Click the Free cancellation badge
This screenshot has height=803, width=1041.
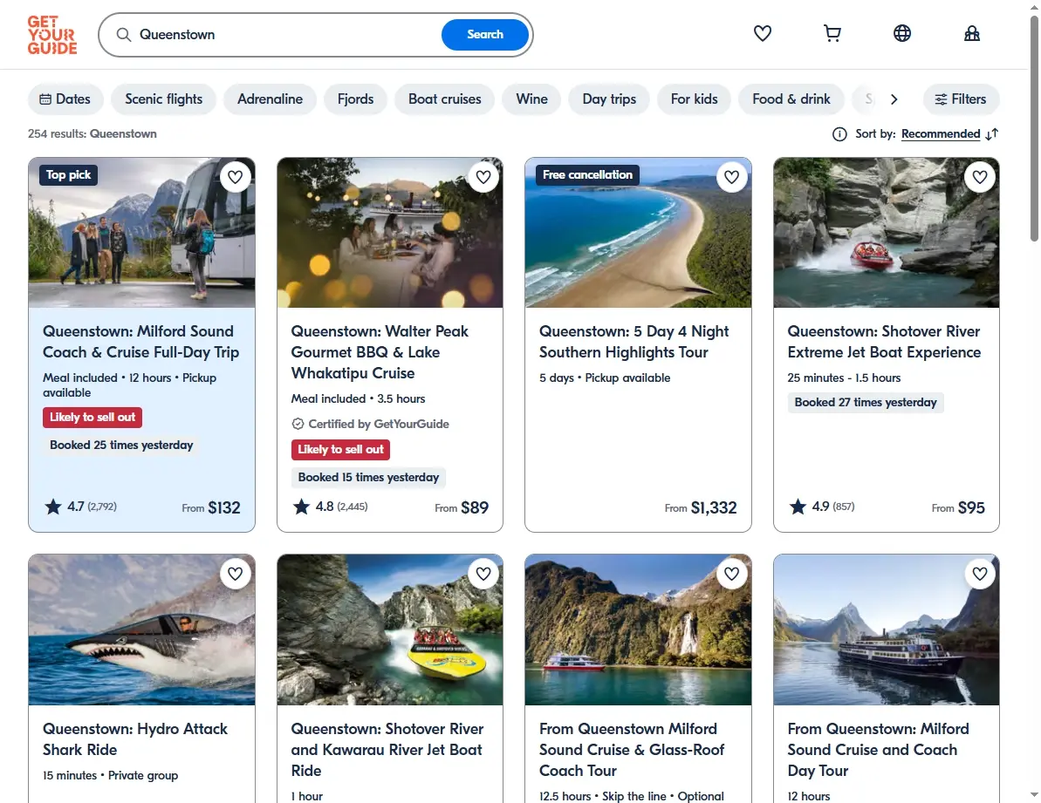587,175
